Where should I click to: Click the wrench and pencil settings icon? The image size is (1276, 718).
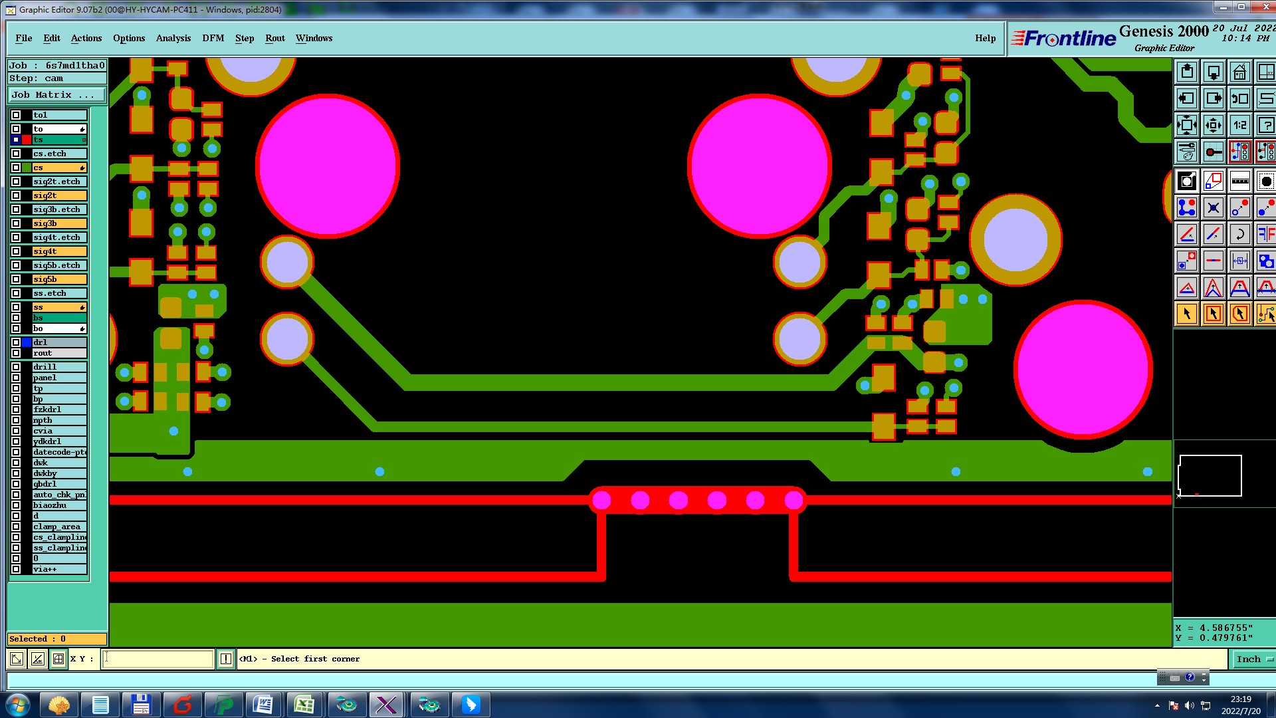(x=1187, y=152)
